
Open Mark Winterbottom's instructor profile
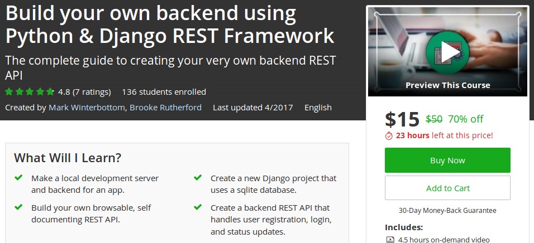pyautogui.click(x=86, y=108)
